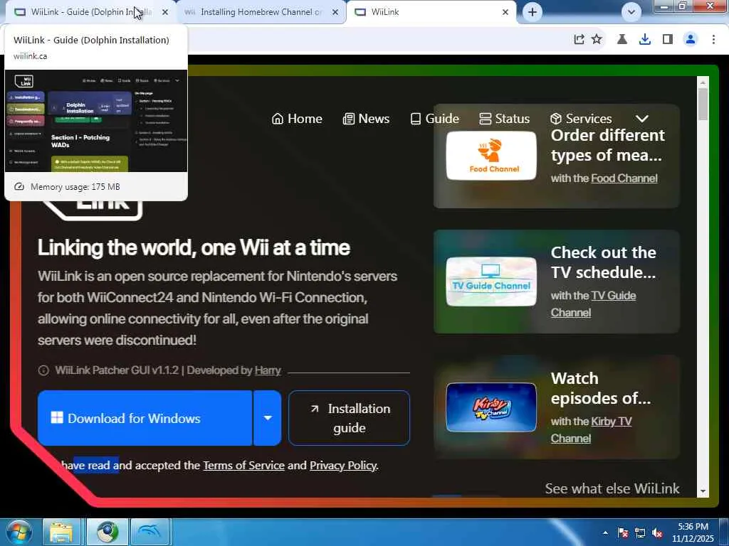Open the taskbar clock and date
This screenshot has width=729, height=546.
click(x=693, y=532)
